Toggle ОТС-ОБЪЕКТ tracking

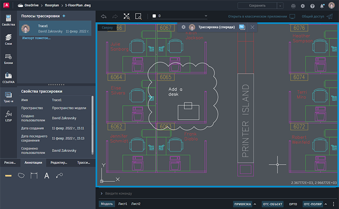[273, 204]
